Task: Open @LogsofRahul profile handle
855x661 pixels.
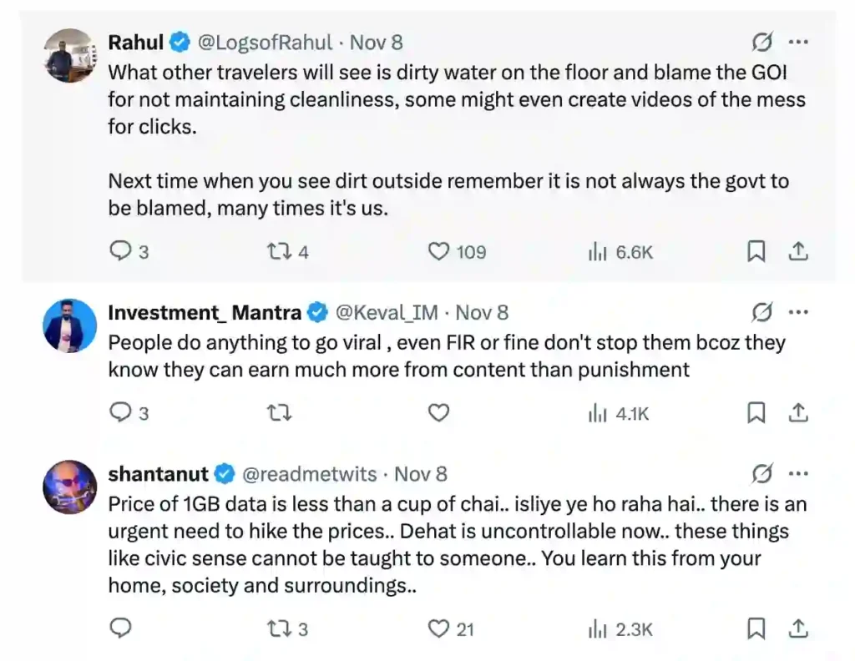Action: 264,42
